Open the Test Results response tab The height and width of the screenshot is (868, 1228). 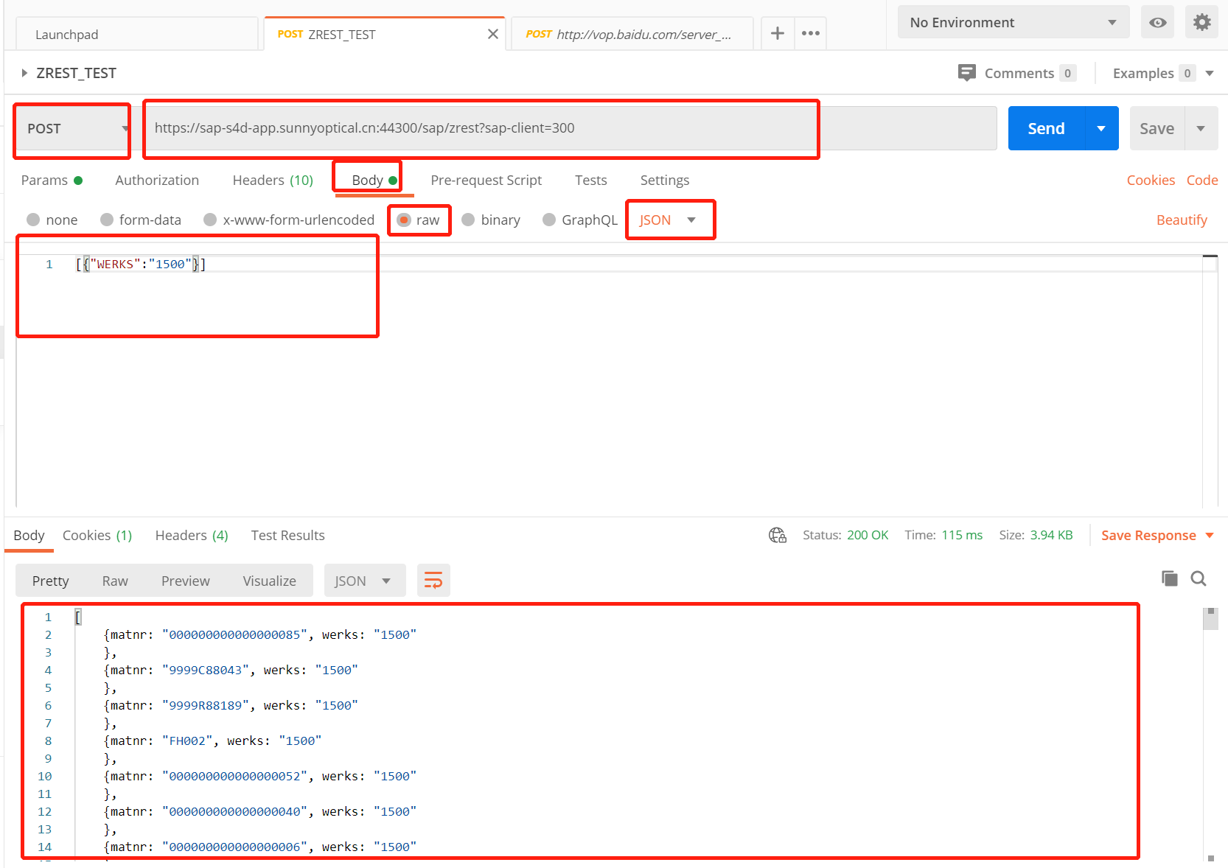point(287,535)
